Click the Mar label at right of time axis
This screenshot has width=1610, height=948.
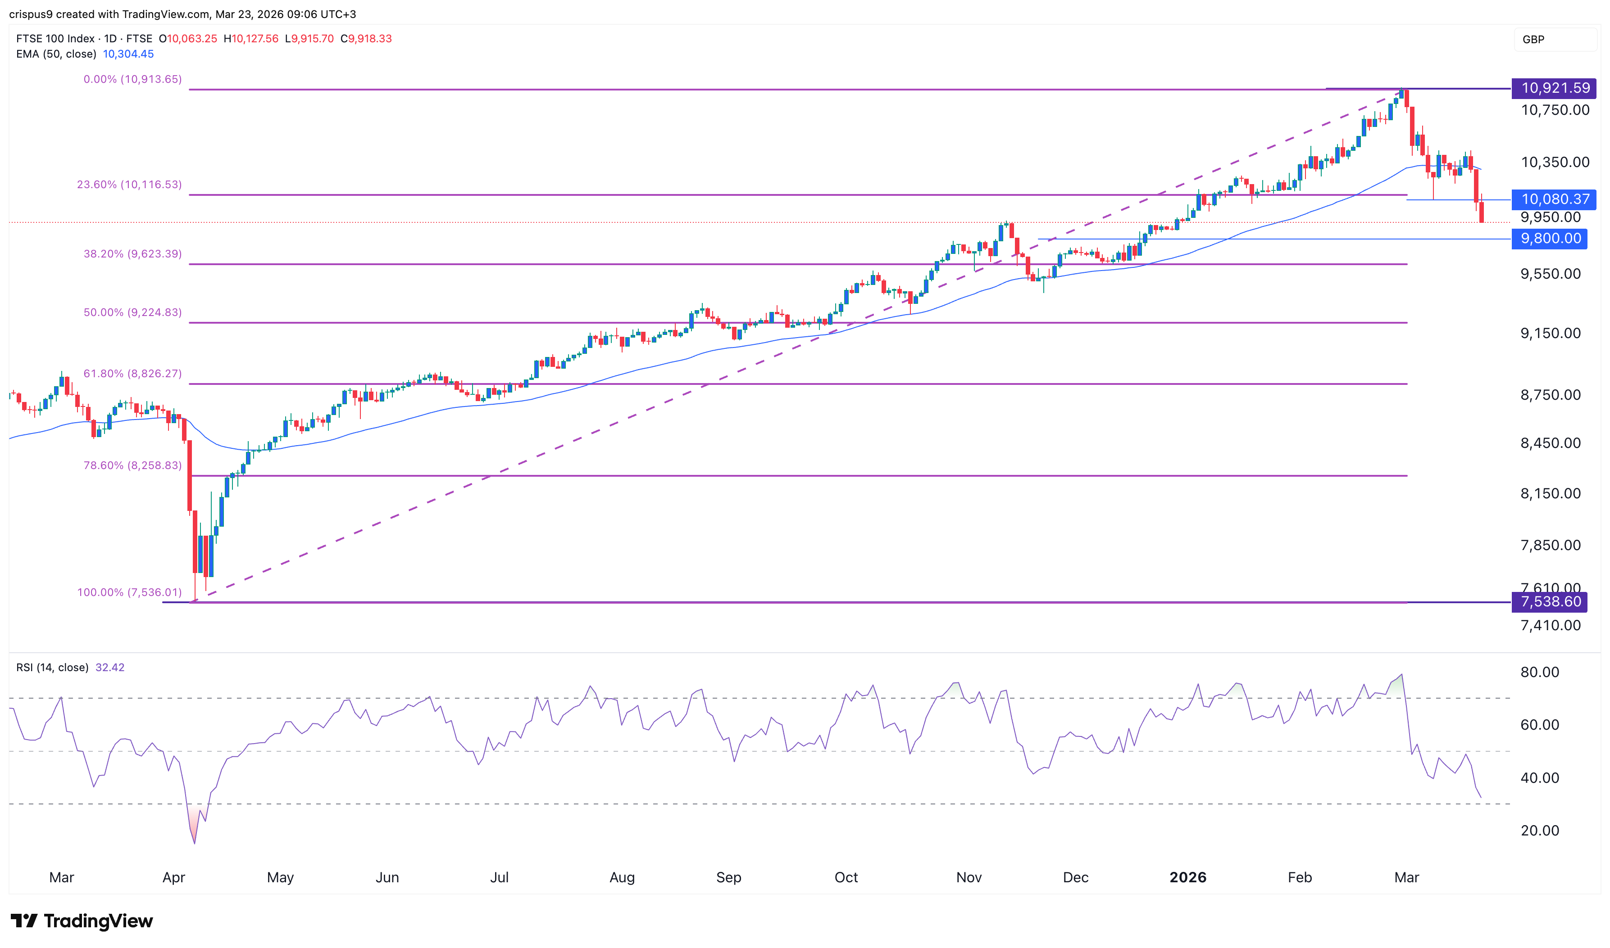(1406, 878)
